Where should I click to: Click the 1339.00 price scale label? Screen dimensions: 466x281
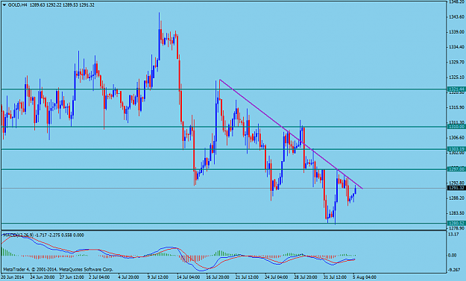tap(457, 32)
